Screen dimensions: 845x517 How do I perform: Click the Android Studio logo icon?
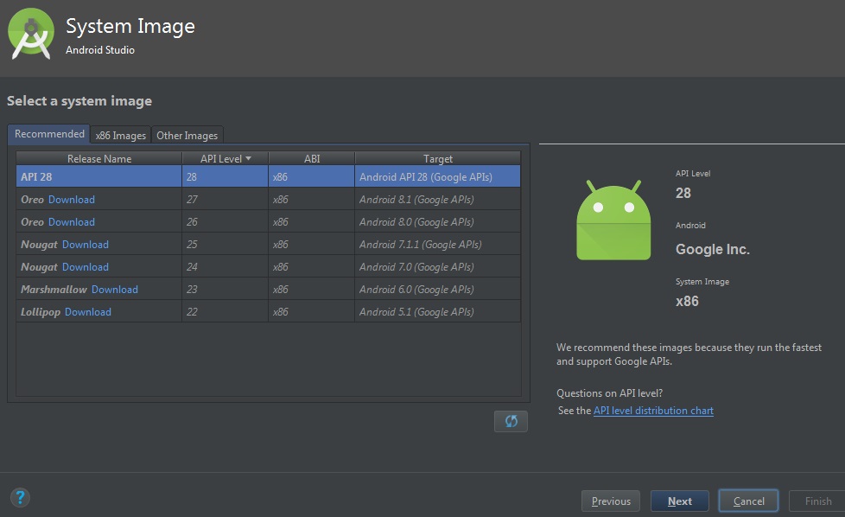[32, 35]
